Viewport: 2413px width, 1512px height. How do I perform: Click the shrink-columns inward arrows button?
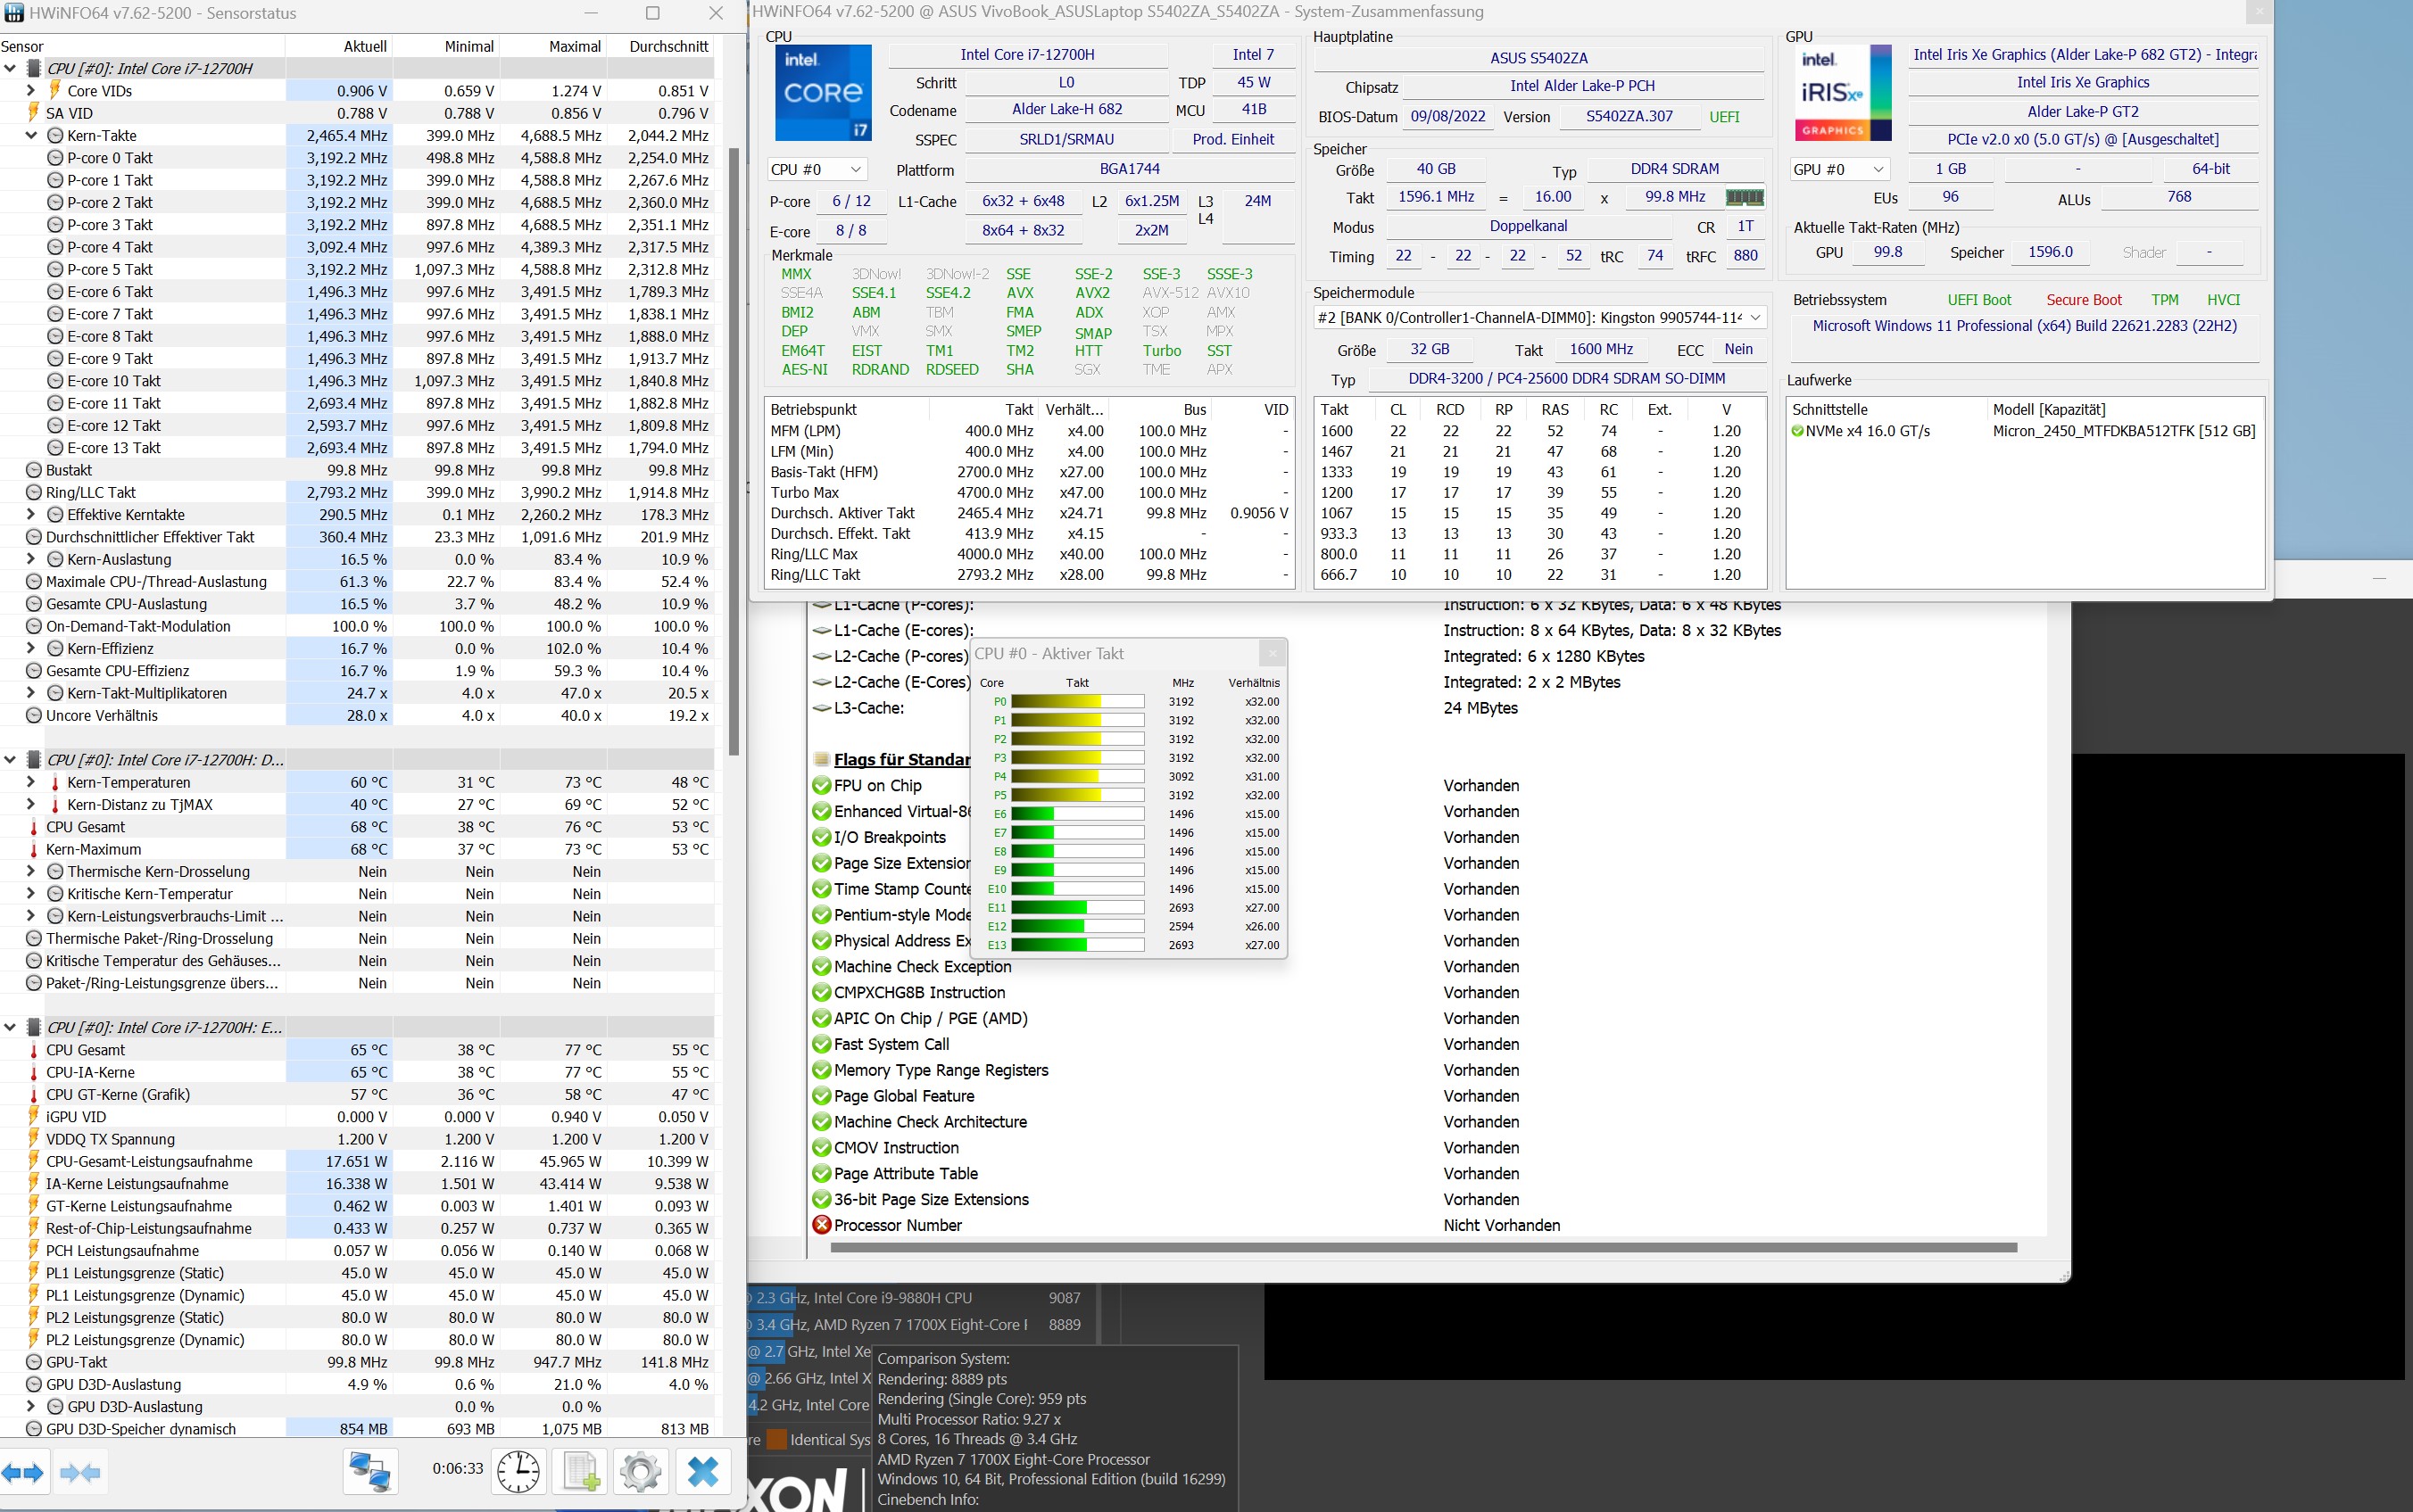tap(80, 1472)
